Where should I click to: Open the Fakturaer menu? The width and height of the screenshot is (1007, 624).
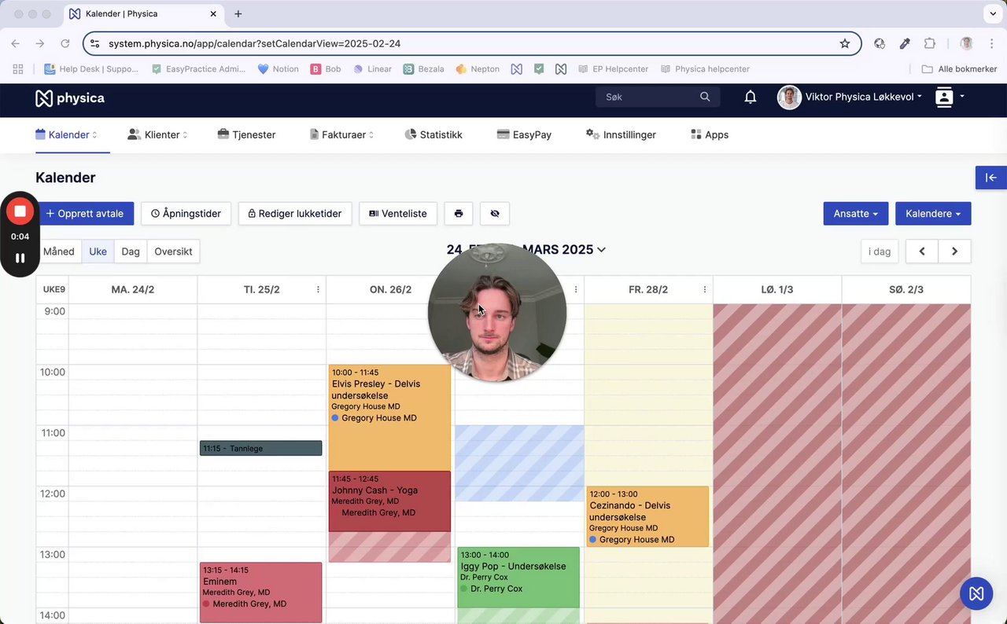click(341, 135)
